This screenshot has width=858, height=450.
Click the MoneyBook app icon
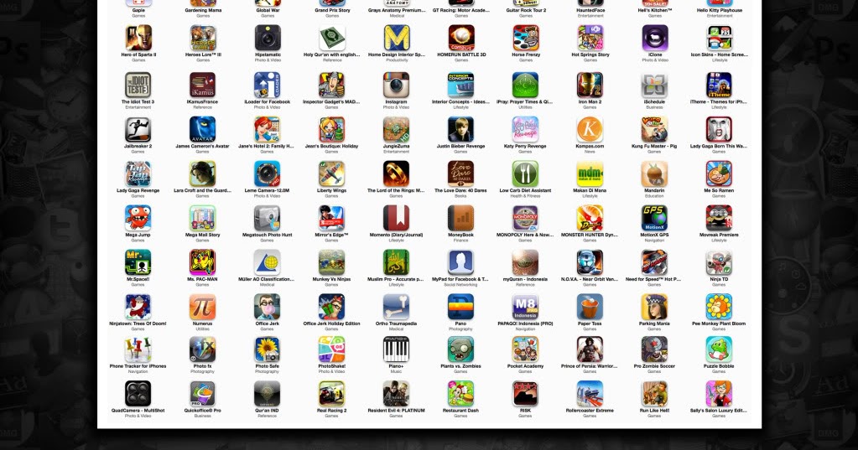pyautogui.click(x=460, y=218)
